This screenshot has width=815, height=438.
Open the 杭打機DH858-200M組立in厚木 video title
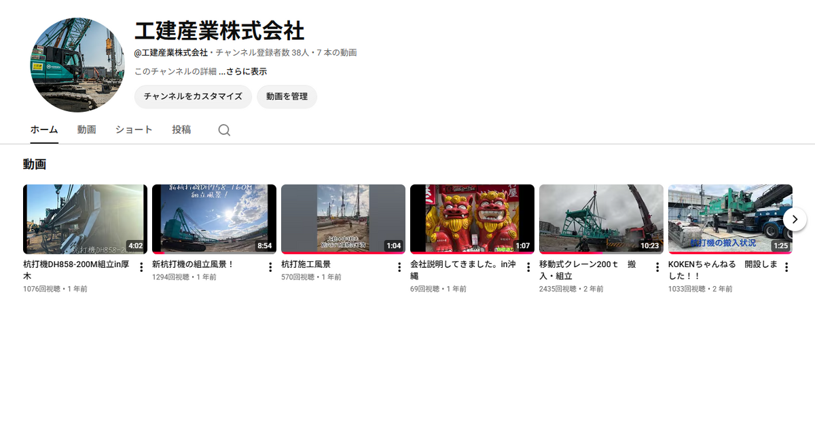tap(76, 270)
